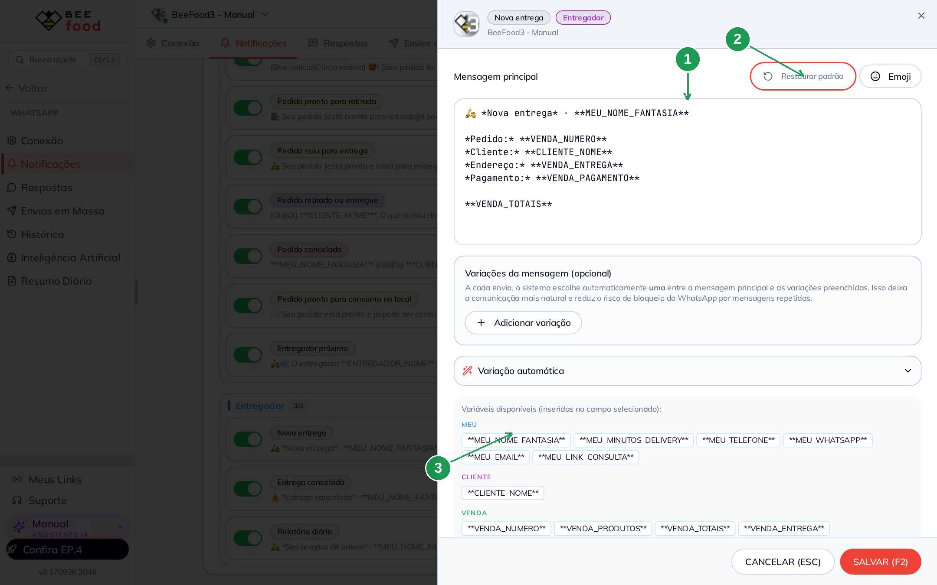Insert the **MEU_LINK_CONSULTA** variable chip
Viewport: 937px width, 585px height.
(586, 457)
